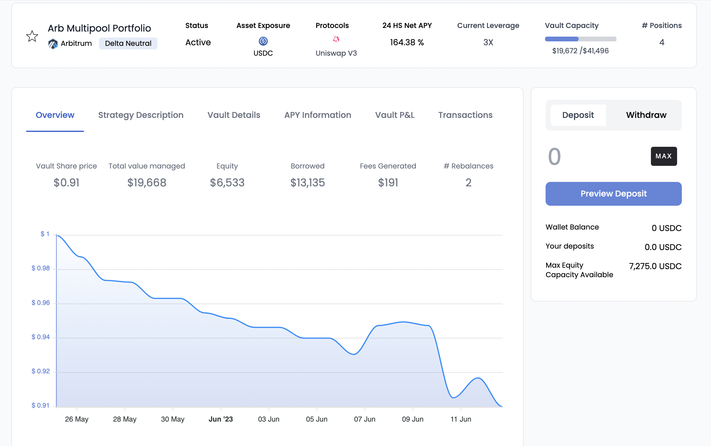Switch to the Vault Details tab
711x446 pixels.
click(234, 115)
